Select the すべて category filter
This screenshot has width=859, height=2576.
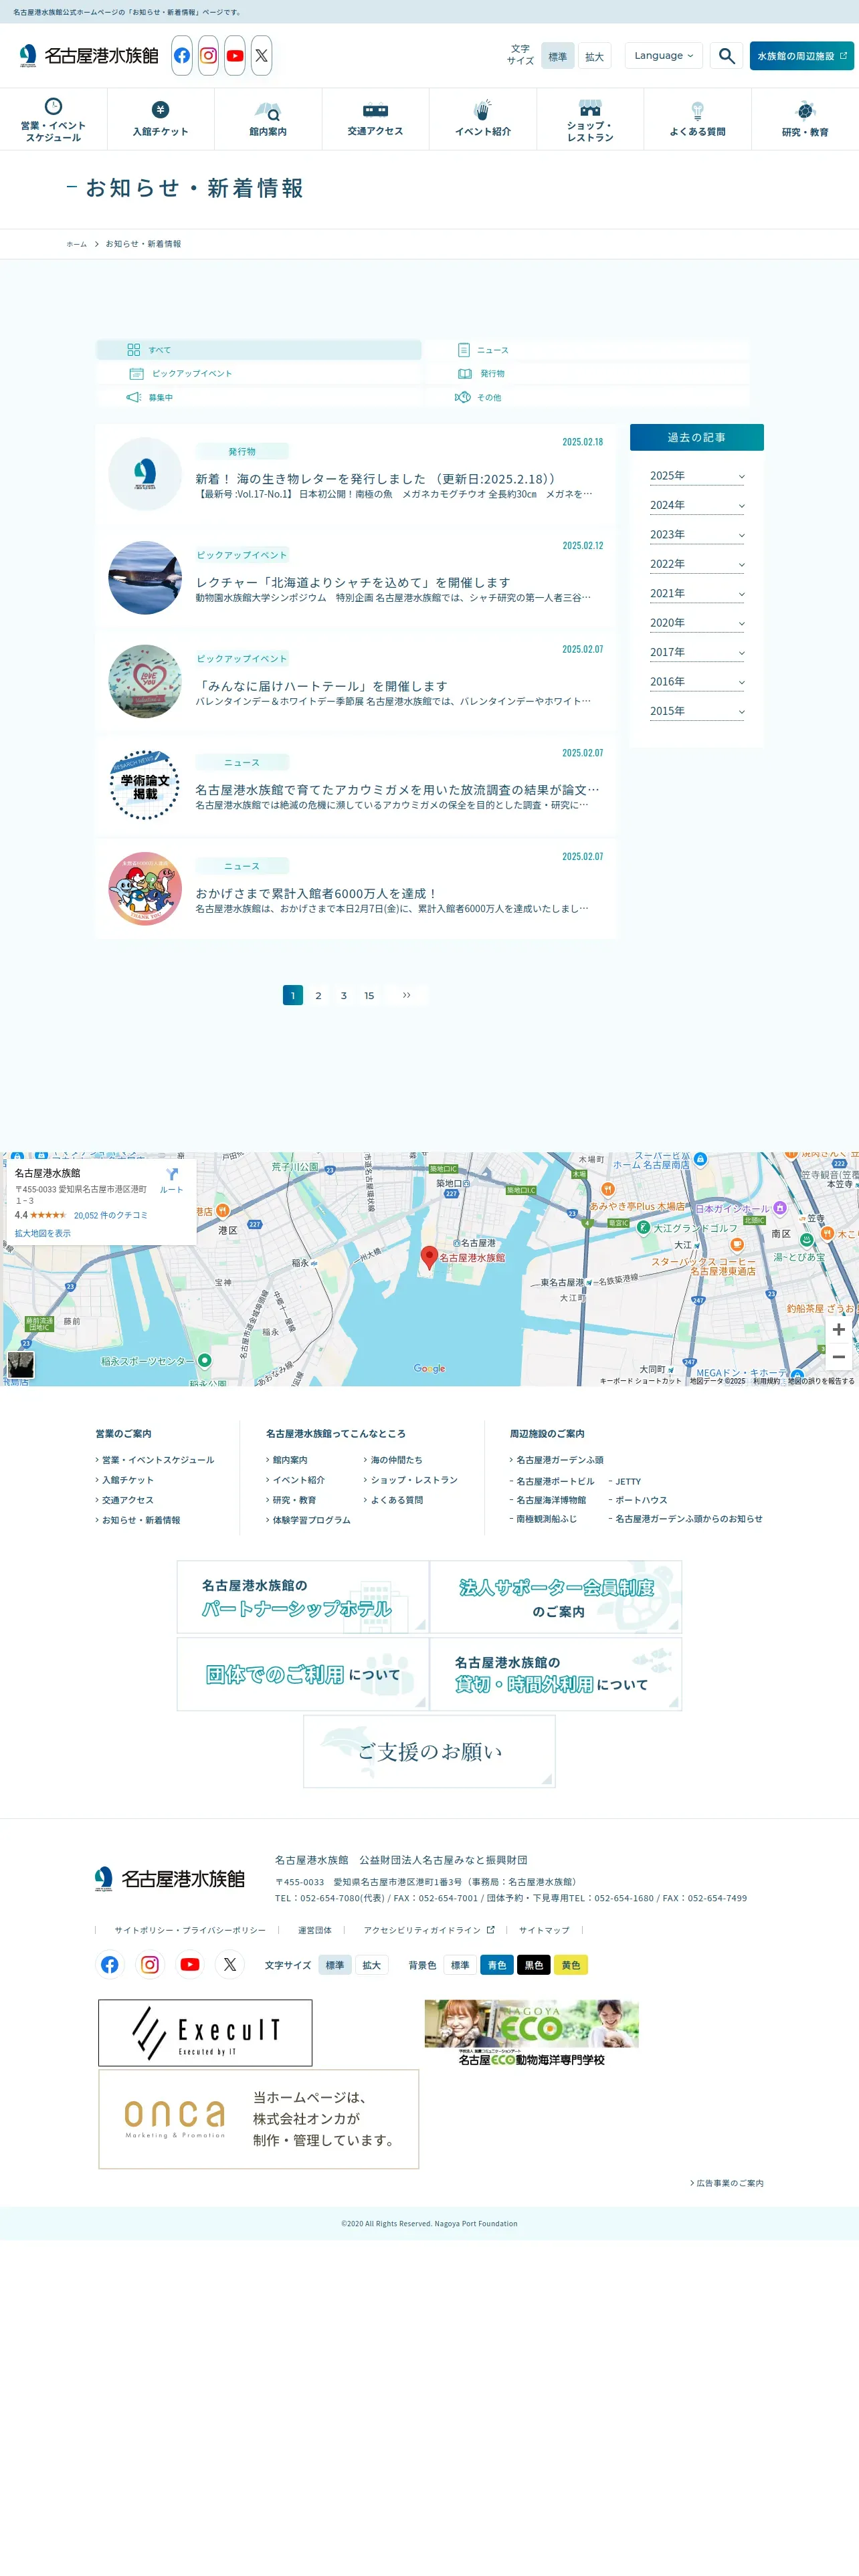[259, 350]
